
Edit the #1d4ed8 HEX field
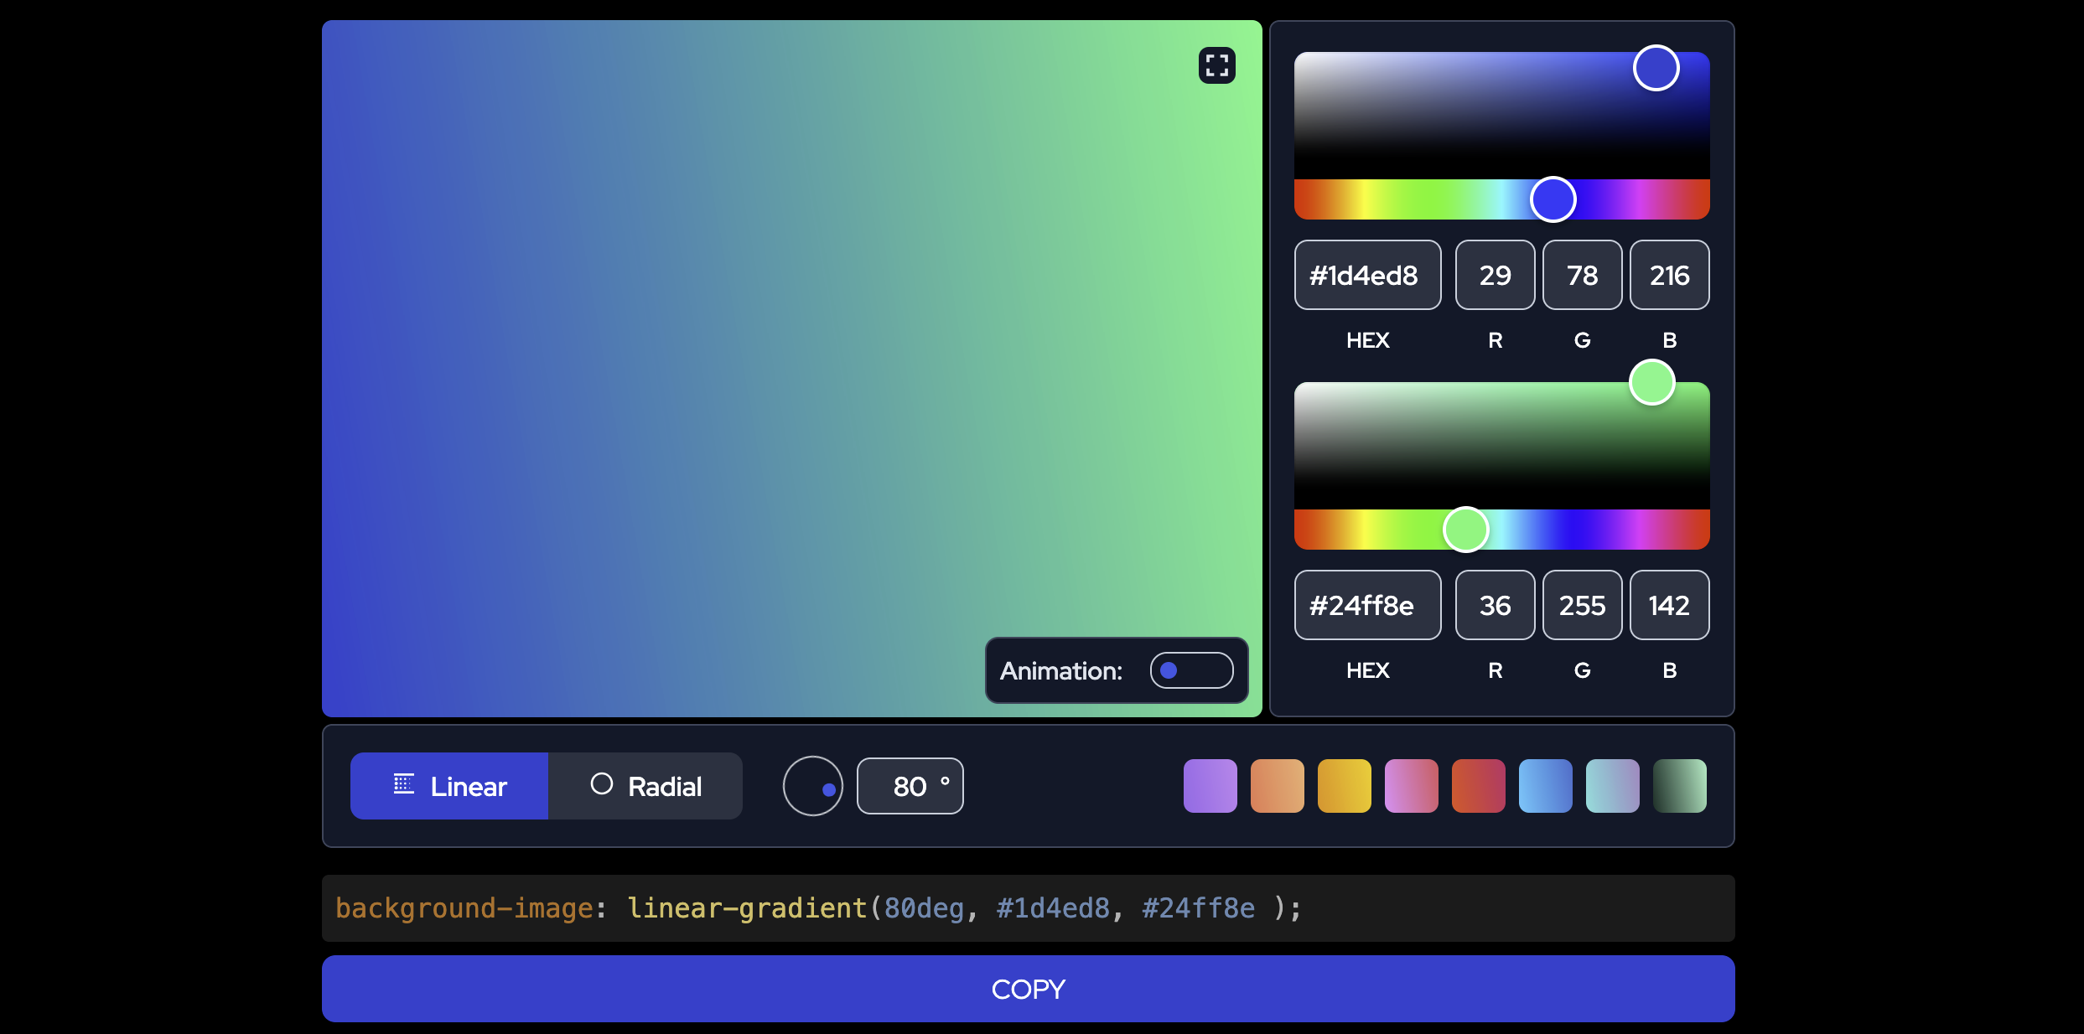[x=1367, y=275]
